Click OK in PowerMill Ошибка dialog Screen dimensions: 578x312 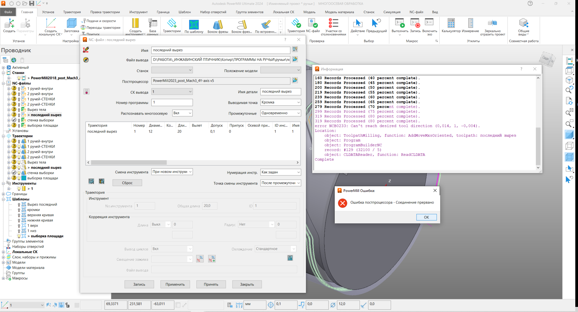coord(426,217)
